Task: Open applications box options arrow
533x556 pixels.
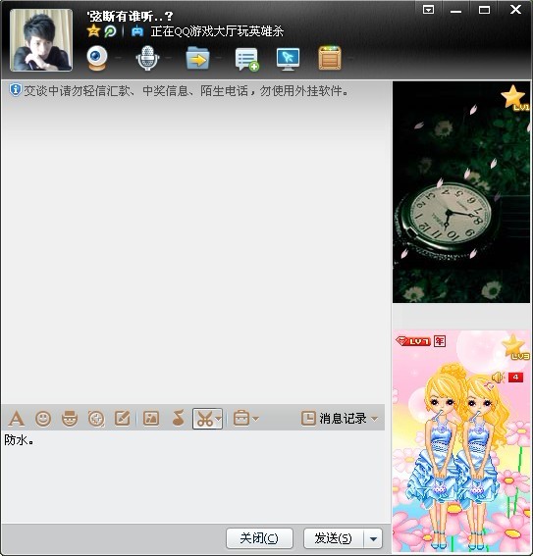Action: [351, 58]
